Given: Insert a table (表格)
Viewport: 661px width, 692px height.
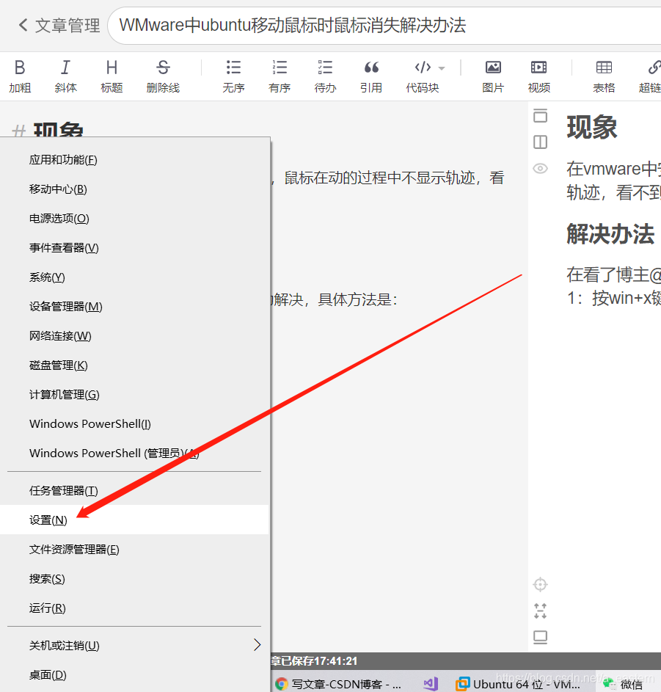Looking at the screenshot, I should pyautogui.click(x=604, y=76).
